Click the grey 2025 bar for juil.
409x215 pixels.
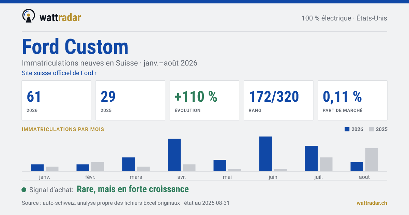pos(326,164)
